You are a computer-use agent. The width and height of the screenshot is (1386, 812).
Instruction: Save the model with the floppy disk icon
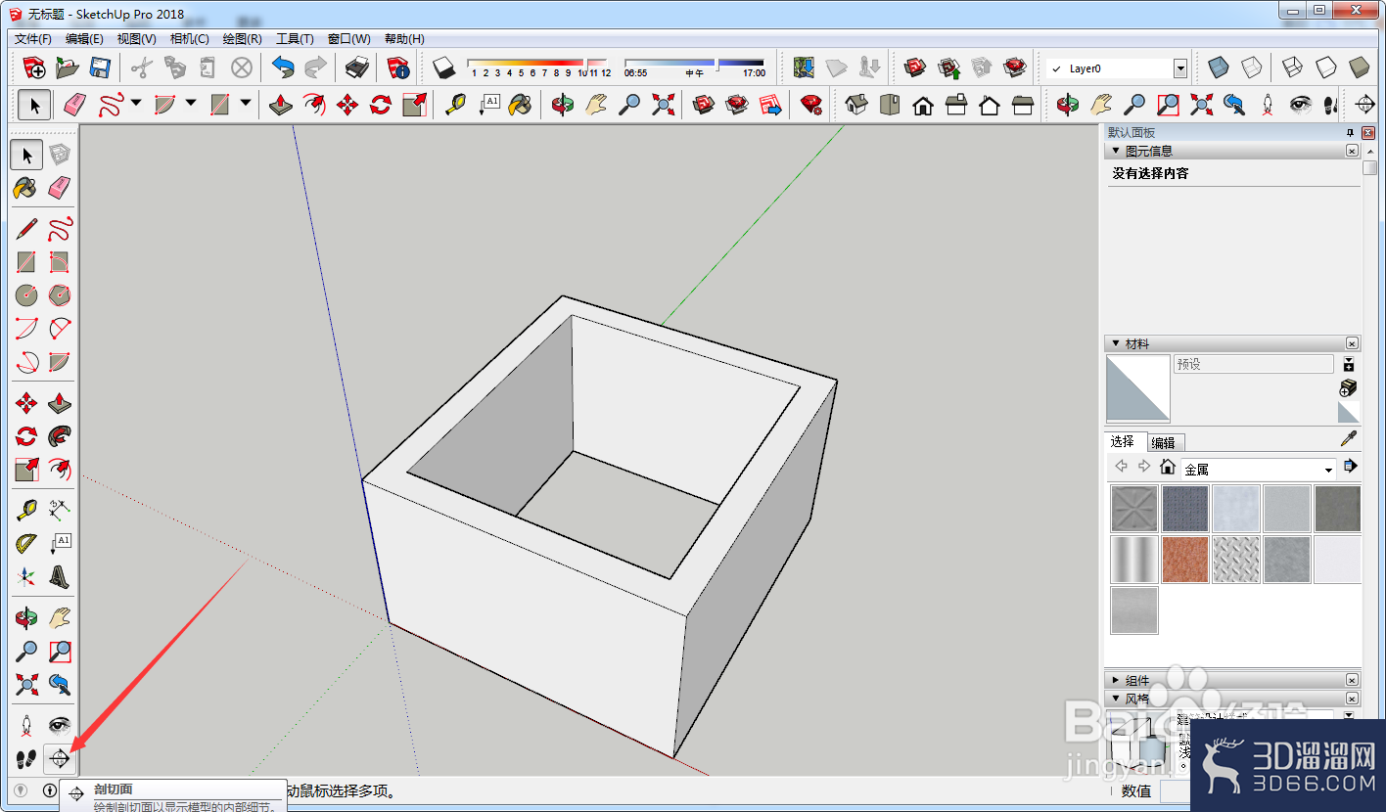point(99,68)
